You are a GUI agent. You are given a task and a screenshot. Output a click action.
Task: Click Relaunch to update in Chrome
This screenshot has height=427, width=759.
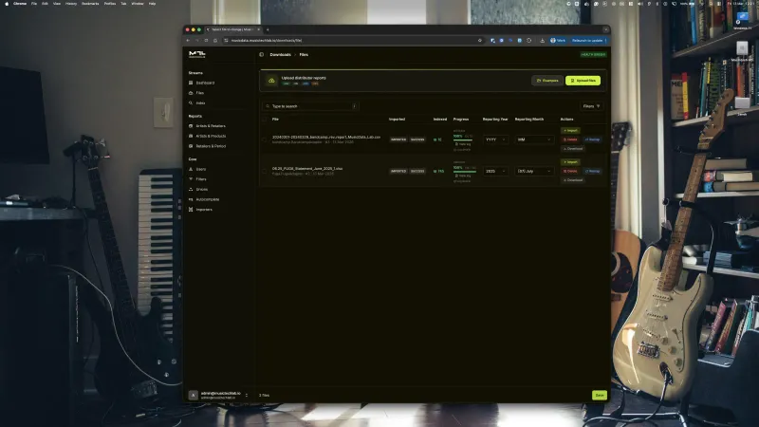(x=587, y=40)
